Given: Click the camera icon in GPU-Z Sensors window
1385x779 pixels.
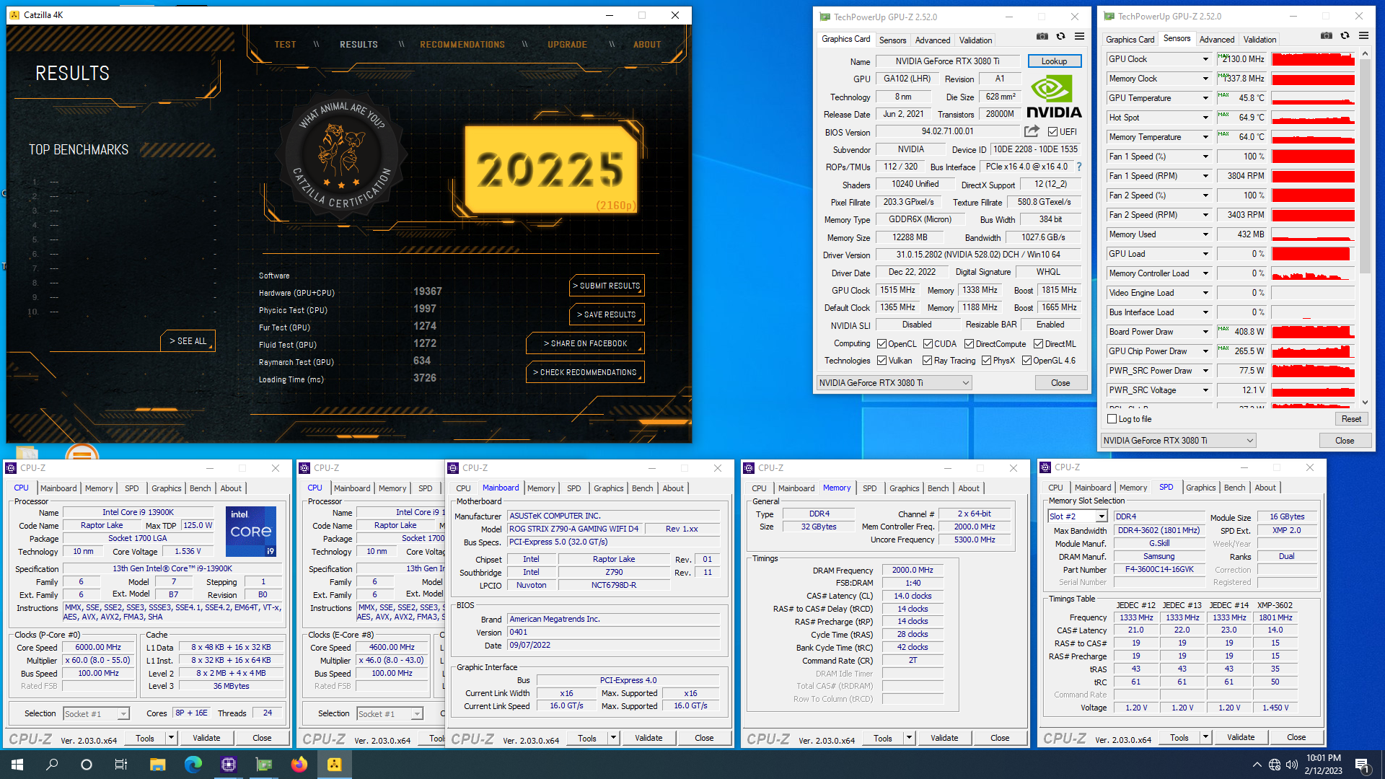Looking at the screenshot, I should (x=1326, y=35).
